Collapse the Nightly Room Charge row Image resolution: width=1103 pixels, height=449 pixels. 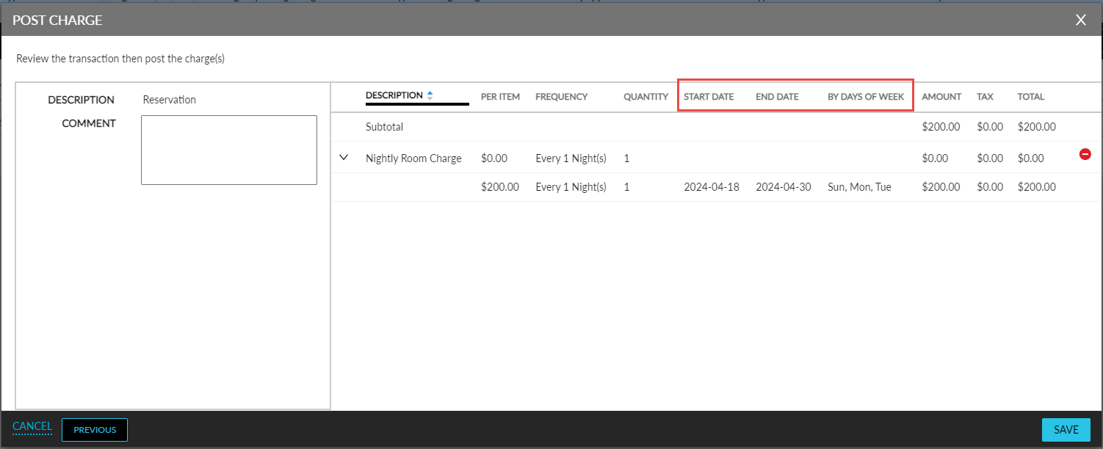point(343,158)
